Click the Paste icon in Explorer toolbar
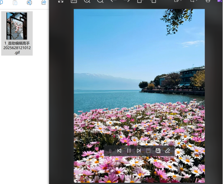Image resolution: width=223 pixels, height=184 pixels. click(x=15, y=3)
